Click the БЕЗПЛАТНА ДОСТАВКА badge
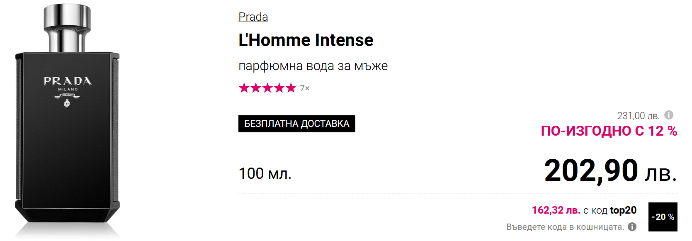692x241 pixels. point(296,124)
